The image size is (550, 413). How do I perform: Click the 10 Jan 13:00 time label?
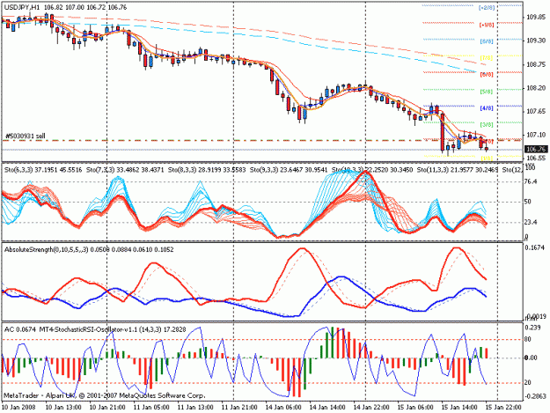click(63, 407)
